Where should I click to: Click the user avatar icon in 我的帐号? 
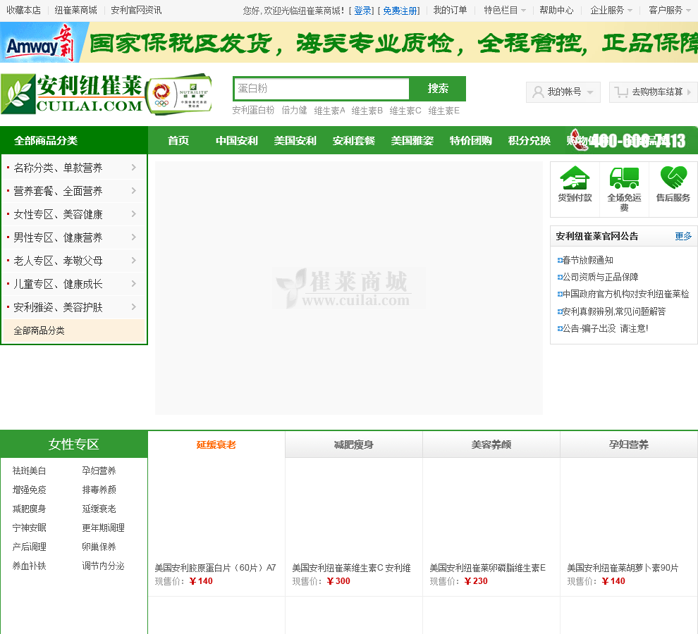pos(538,92)
